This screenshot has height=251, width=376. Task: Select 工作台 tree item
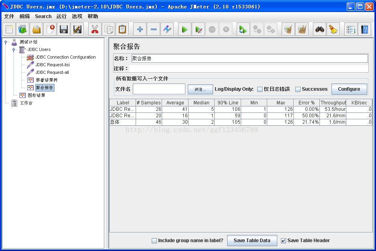pos(26,103)
